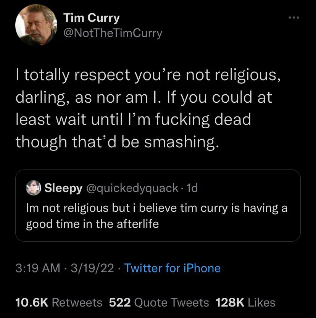Select the main tweet text starting 'I totally respect'

(148, 108)
